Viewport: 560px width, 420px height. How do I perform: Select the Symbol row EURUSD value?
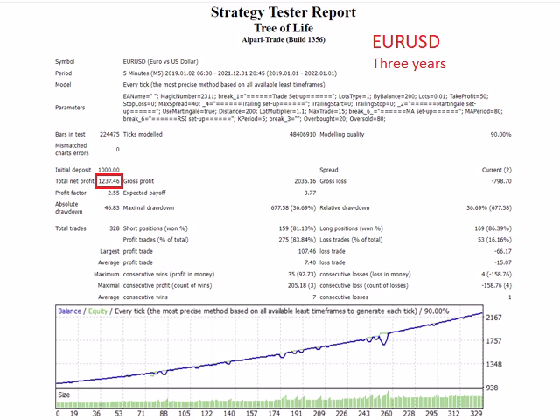pyautogui.click(x=160, y=62)
